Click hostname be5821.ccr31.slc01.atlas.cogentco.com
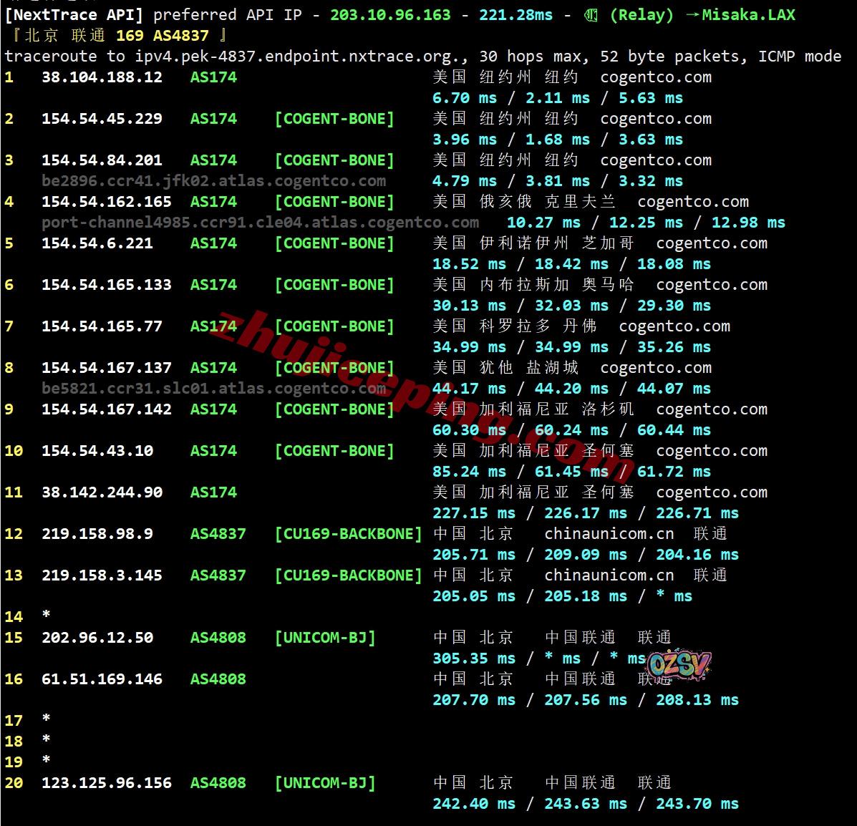The image size is (857, 826). [x=213, y=389]
